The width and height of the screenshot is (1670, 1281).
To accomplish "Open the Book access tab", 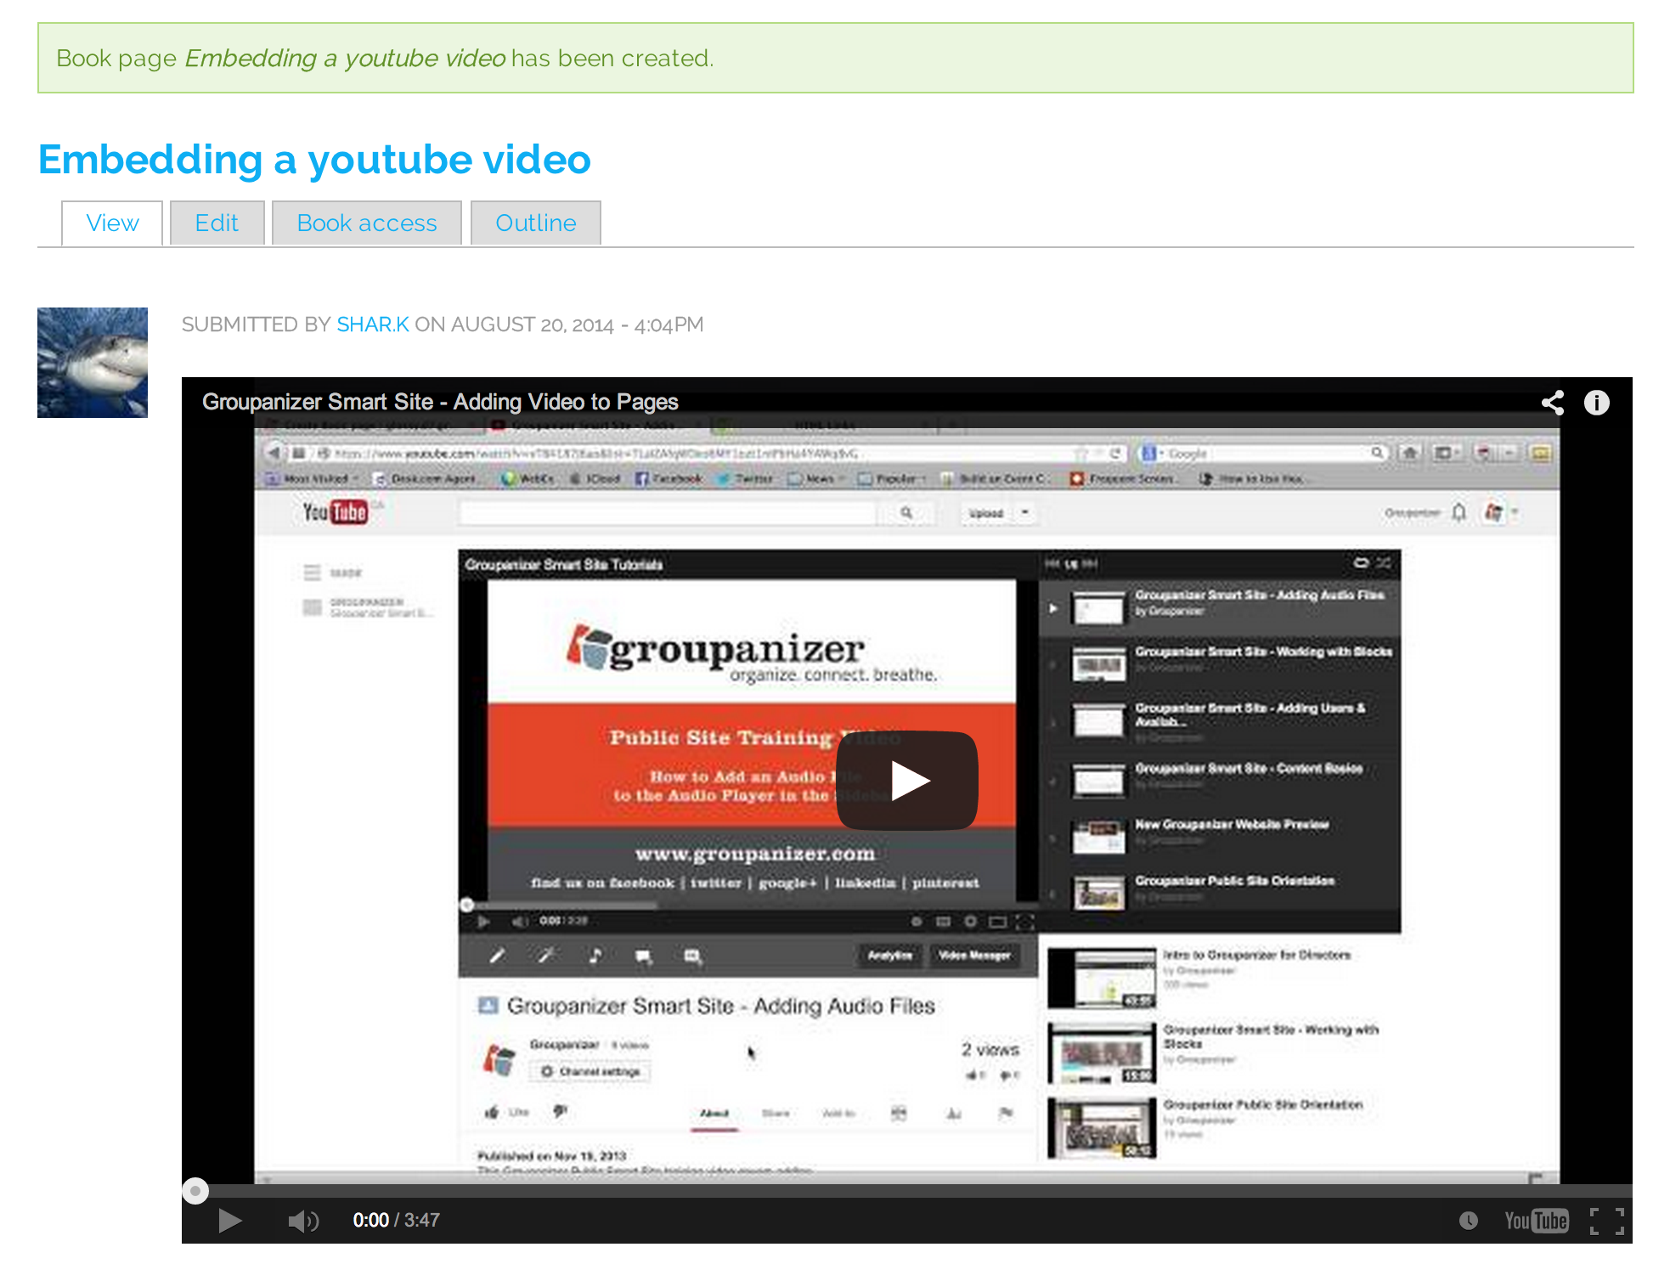I will [367, 223].
